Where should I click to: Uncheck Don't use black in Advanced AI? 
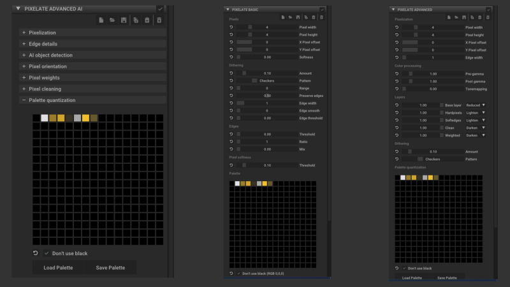coord(47,253)
